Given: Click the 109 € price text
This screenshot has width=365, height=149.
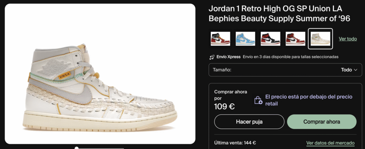Looking at the screenshot, I should tap(225, 106).
